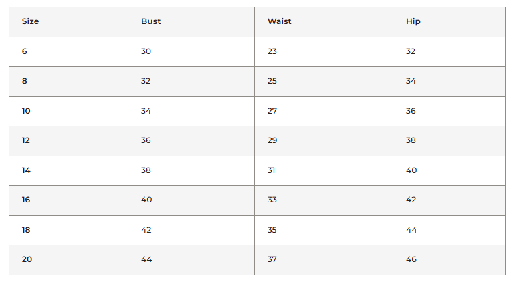Click hip value 46 for size 20
This screenshot has height=282, width=509.
click(411, 259)
